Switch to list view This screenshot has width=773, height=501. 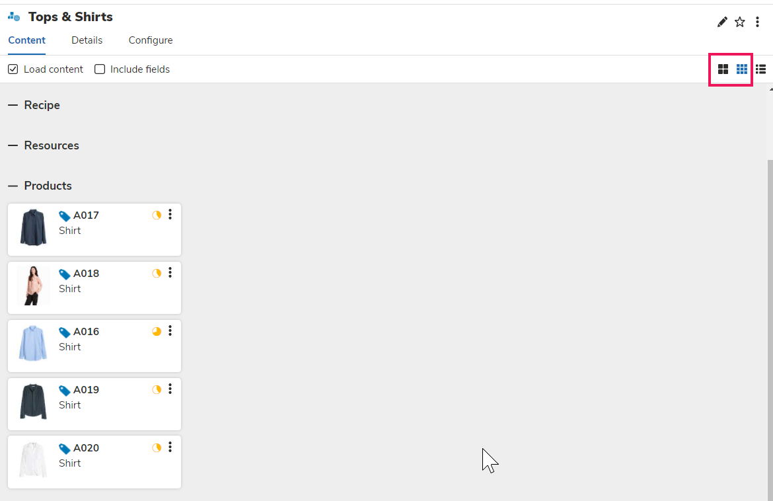(760, 69)
